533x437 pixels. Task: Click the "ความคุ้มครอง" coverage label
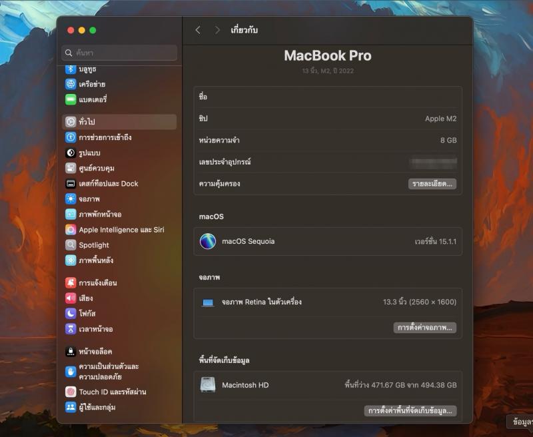pos(220,183)
